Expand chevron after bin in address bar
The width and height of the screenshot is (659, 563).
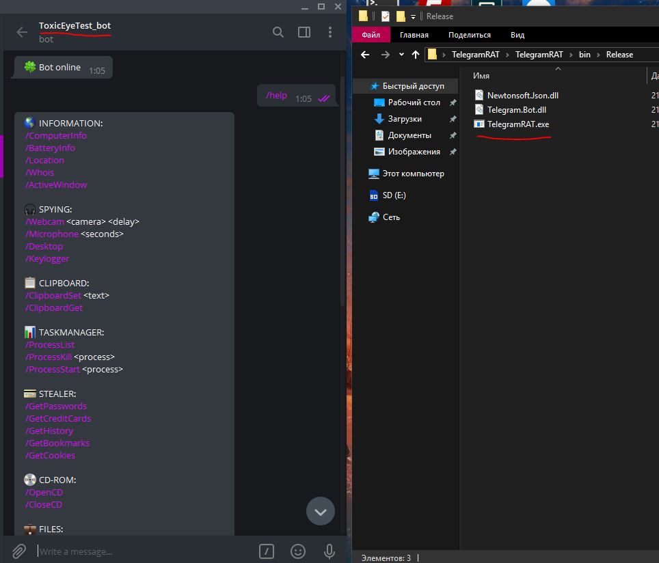(x=598, y=55)
